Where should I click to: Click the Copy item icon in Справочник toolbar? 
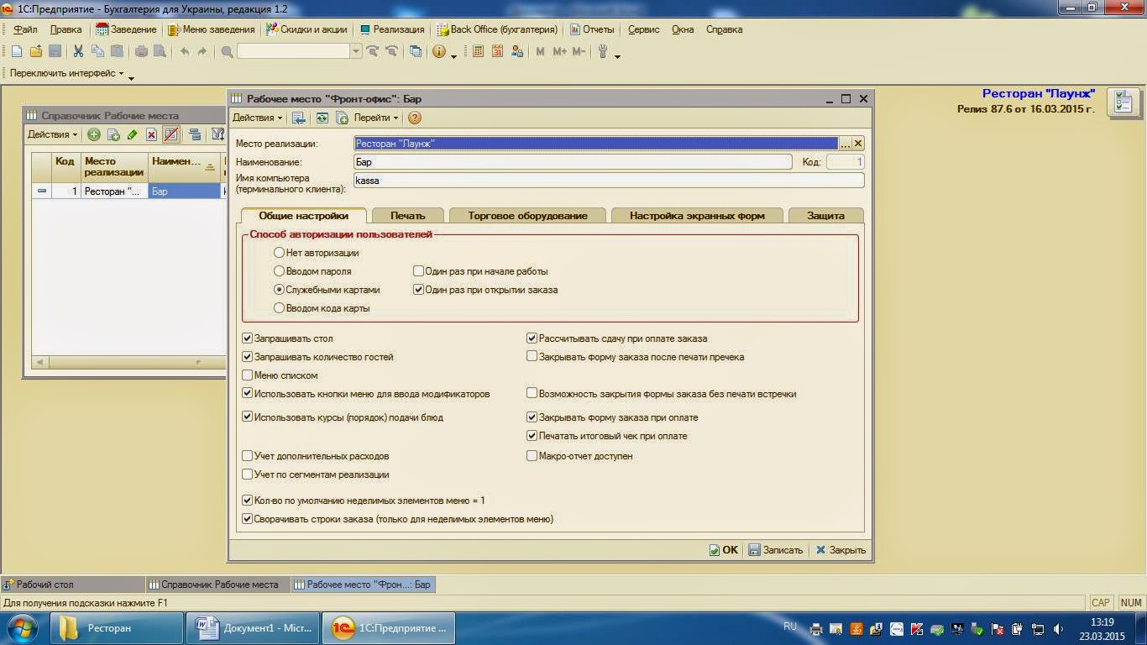[113, 134]
